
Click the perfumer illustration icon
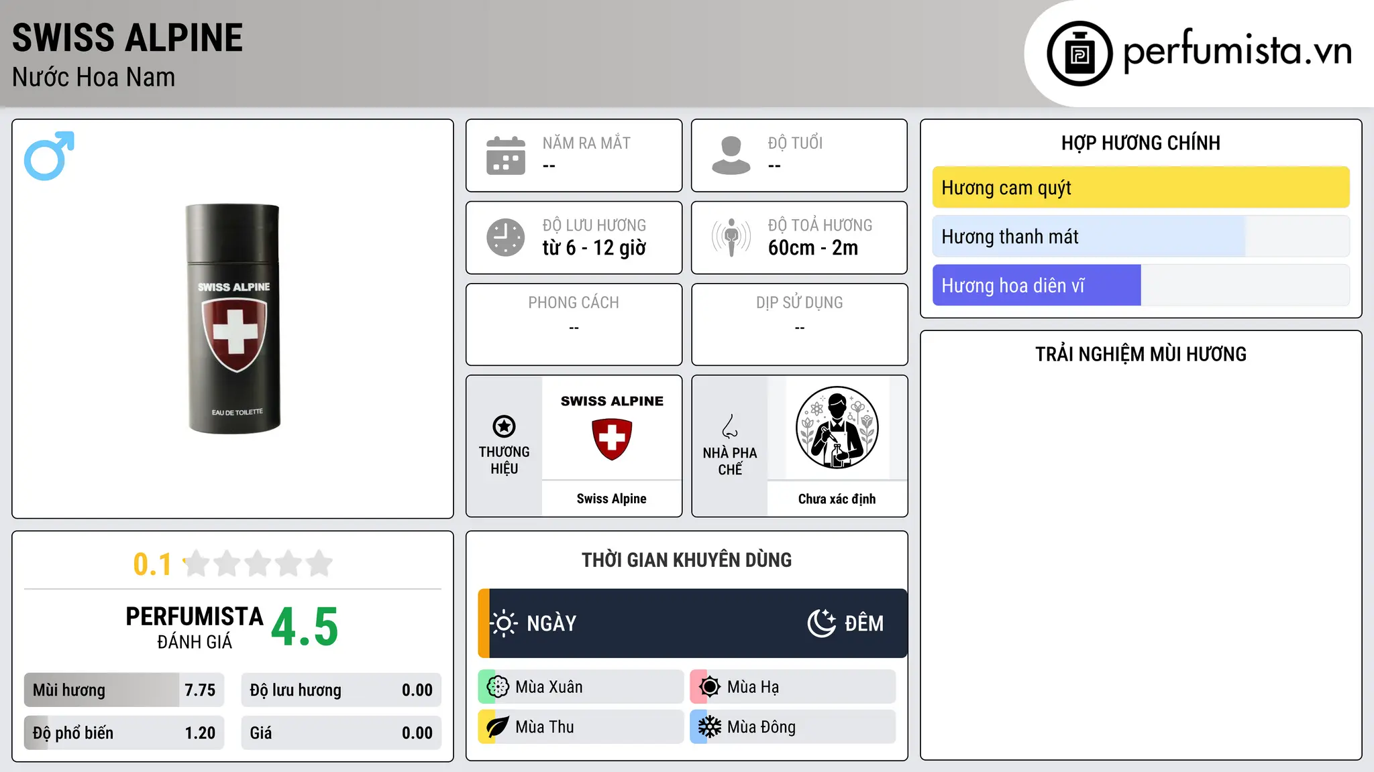(x=837, y=428)
